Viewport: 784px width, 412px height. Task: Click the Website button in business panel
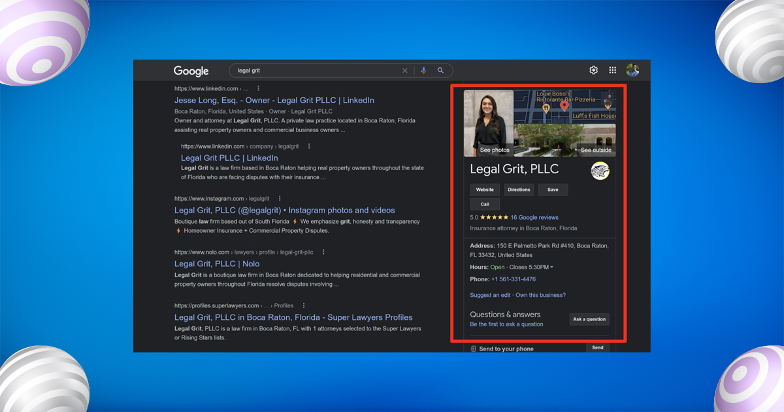(485, 190)
